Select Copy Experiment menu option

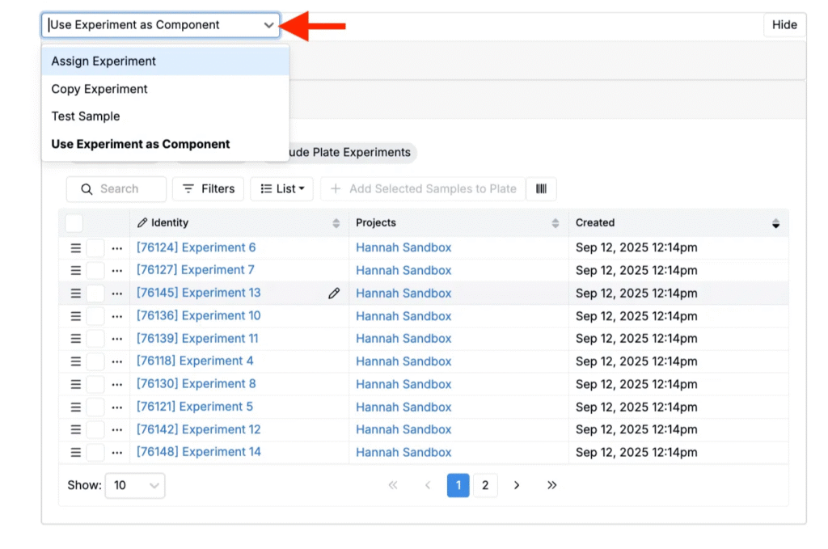[x=99, y=89]
